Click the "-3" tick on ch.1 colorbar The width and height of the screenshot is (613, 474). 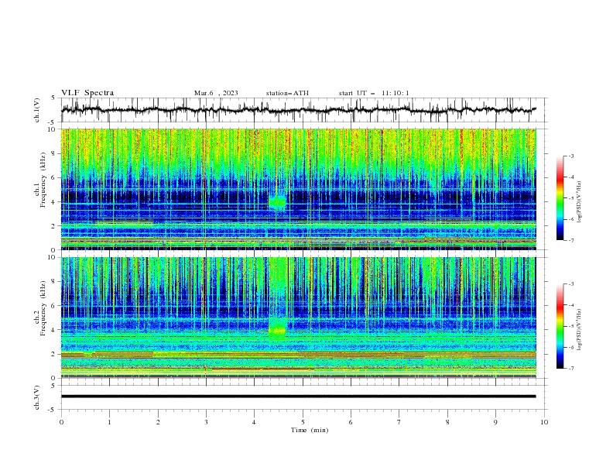pyautogui.click(x=571, y=156)
